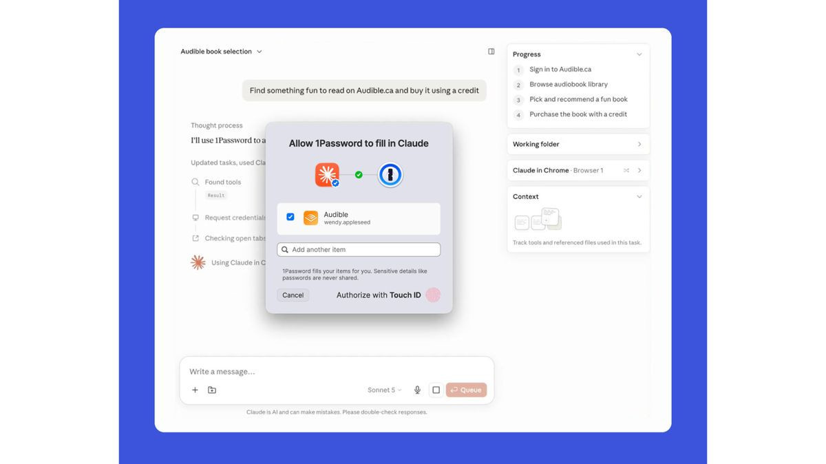This screenshot has height=464, width=826.
Task: Click the wendy.appleseed account name
Action: 348,222
